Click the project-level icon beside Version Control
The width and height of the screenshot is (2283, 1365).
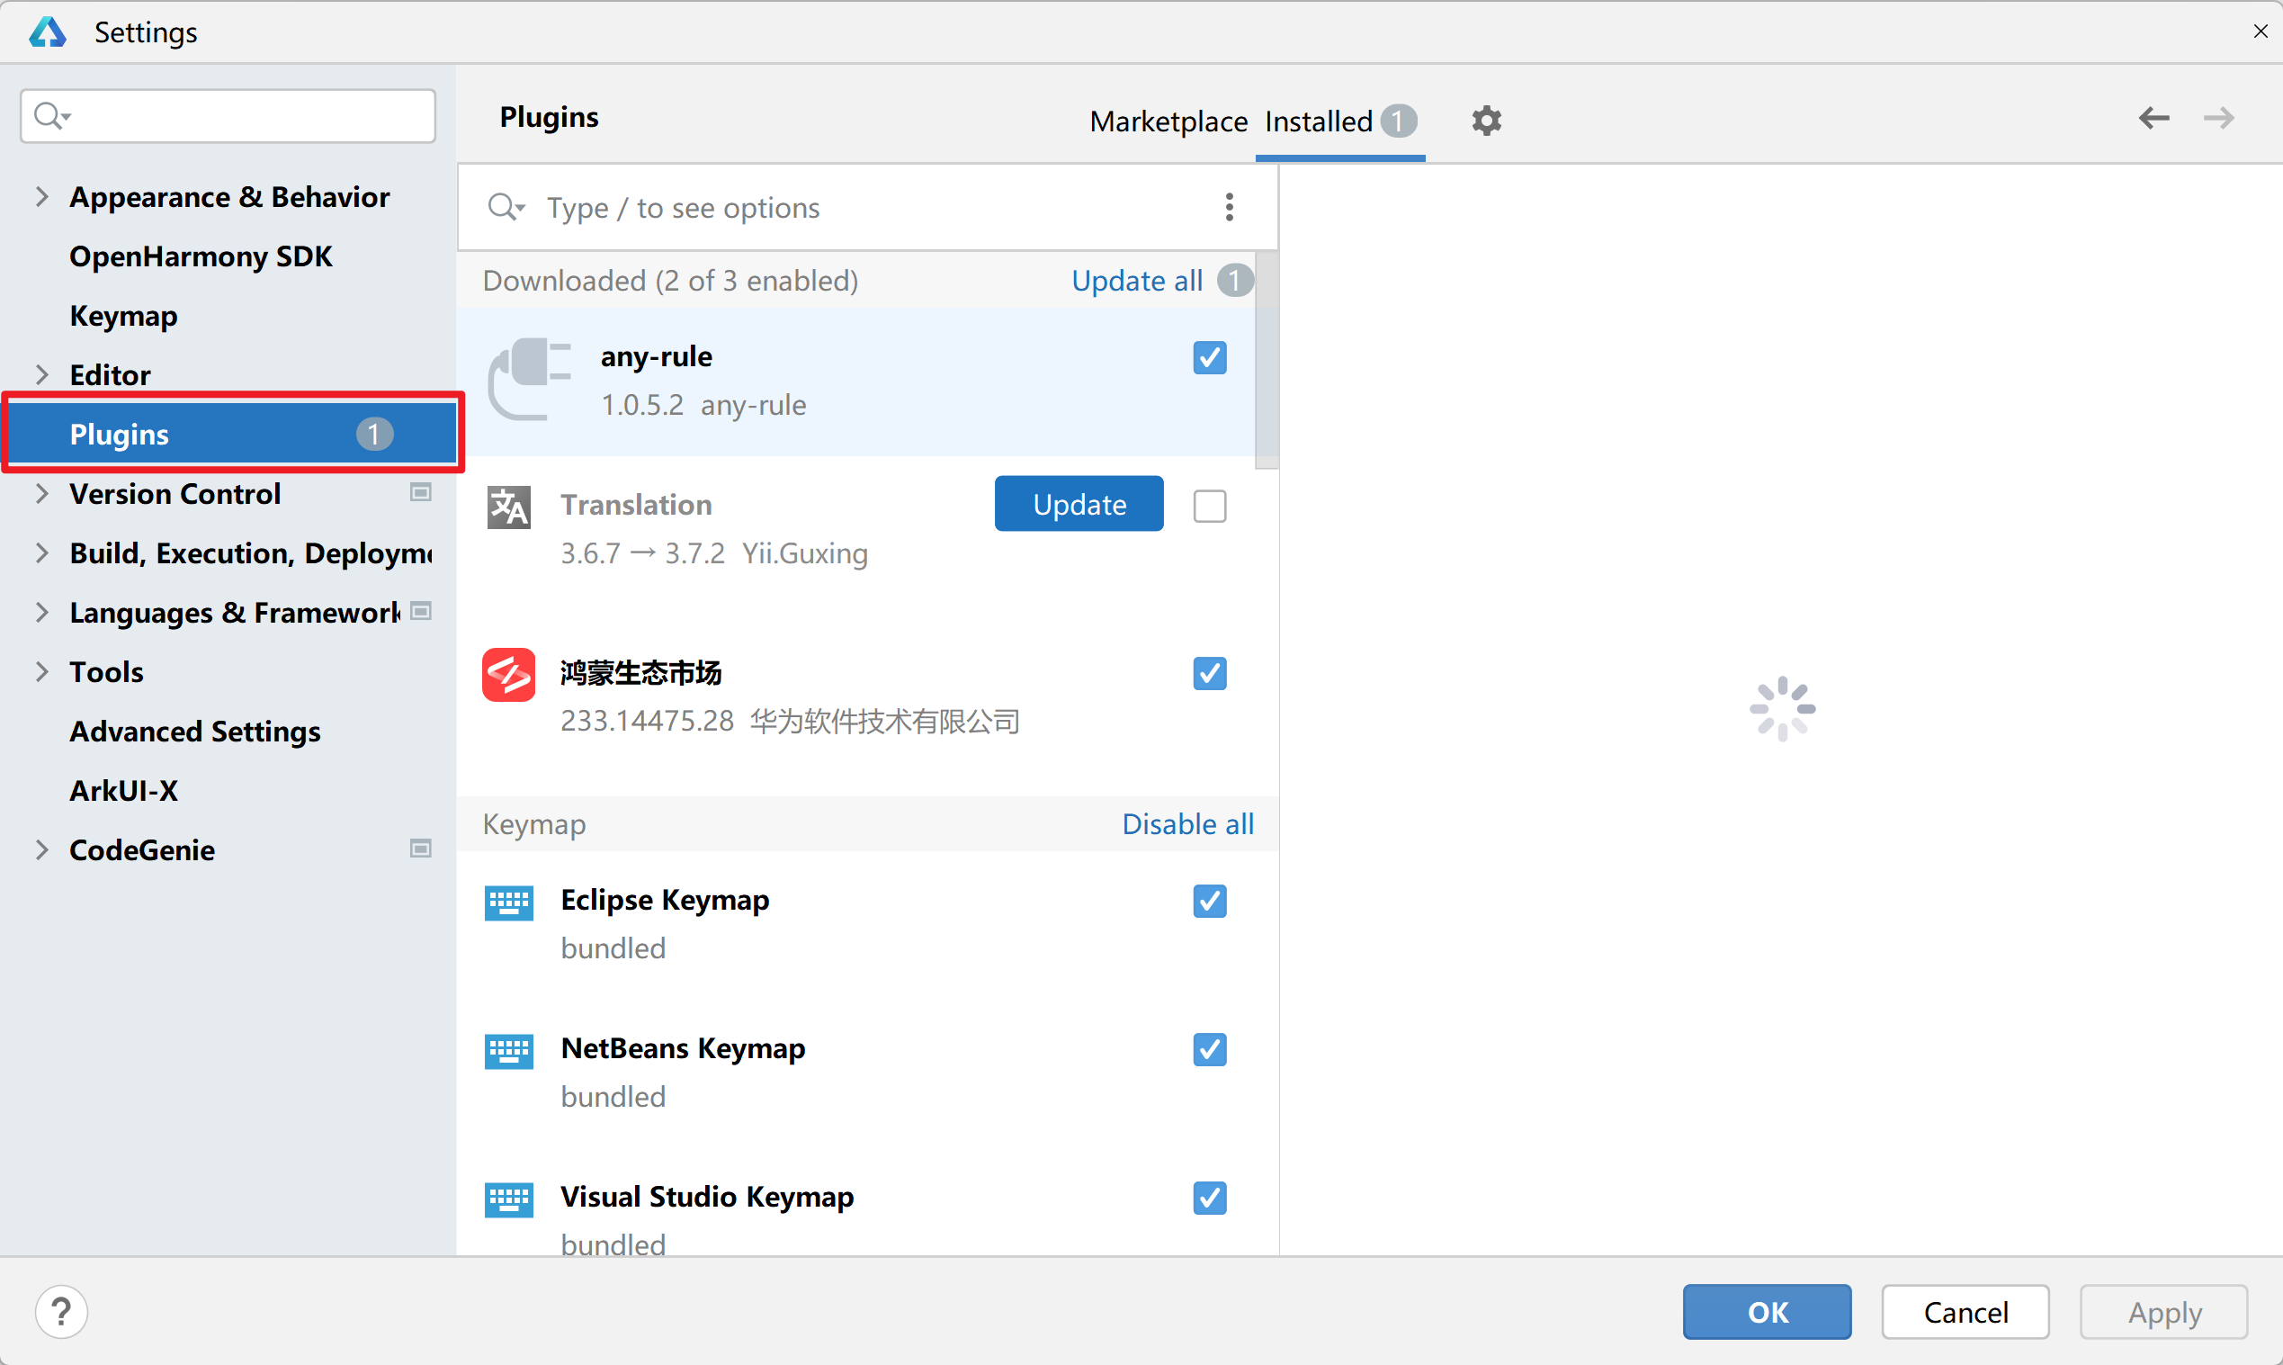coord(420,493)
